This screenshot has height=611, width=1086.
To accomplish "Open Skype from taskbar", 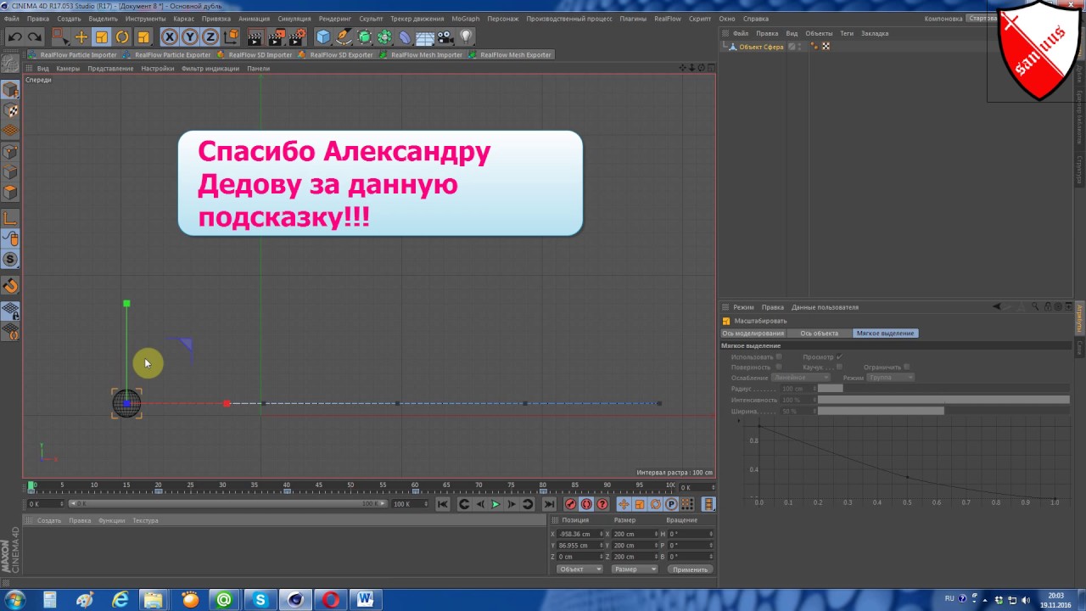I will pos(260,600).
